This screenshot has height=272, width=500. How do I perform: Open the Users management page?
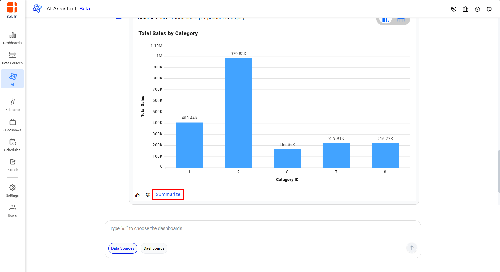tap(12, 211)
